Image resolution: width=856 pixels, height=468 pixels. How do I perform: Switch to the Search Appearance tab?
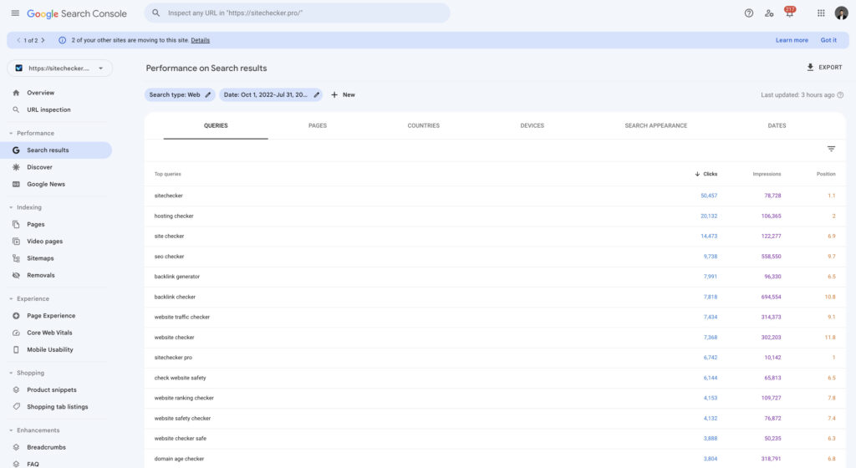pos(655,126)
